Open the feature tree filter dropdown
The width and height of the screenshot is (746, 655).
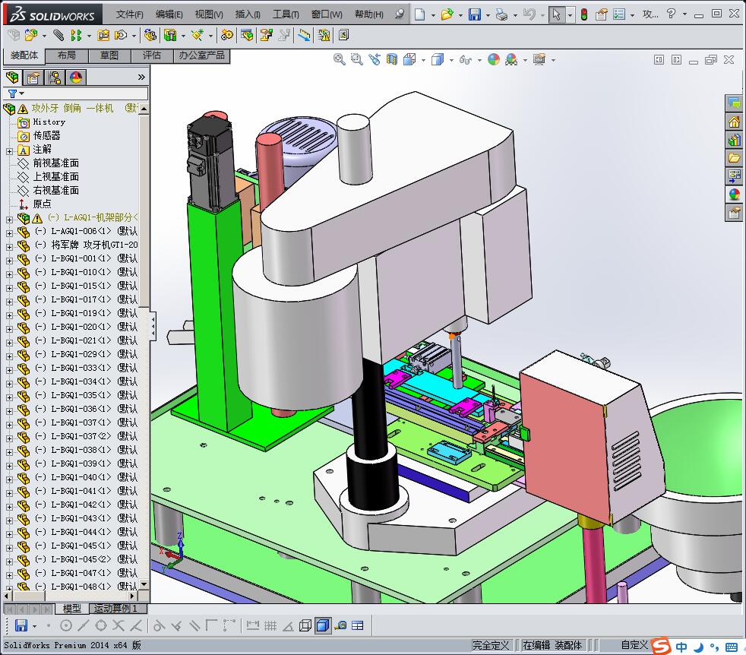(15, 93)
